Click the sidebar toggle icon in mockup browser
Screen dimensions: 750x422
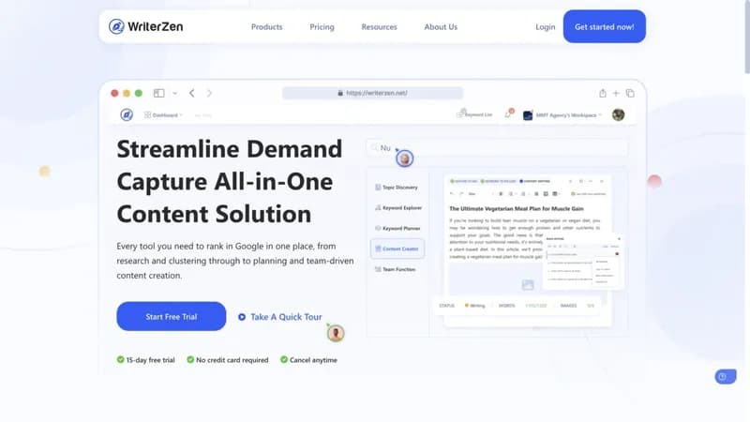pos(158,93)
